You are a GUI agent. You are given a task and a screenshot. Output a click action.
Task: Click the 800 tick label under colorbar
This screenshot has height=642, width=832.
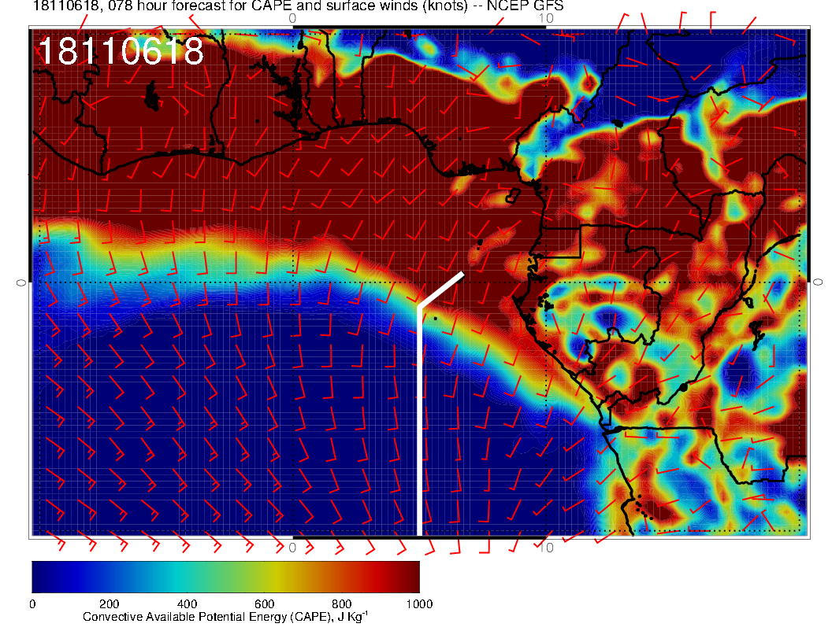[342, 604]
